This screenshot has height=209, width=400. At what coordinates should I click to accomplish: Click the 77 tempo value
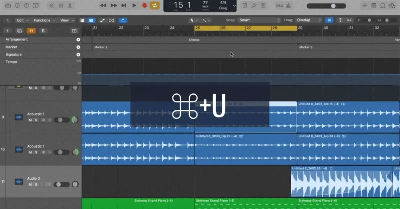click(x=205, y=3)
